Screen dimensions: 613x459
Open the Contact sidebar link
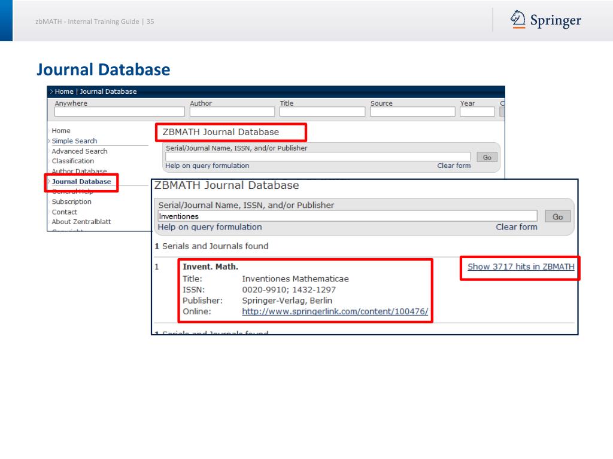(x=65, y=212)
